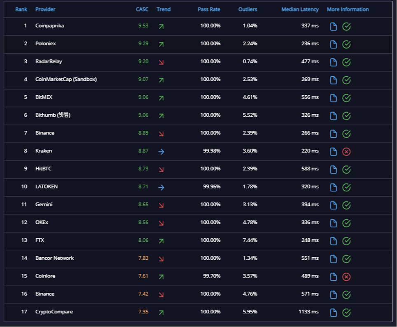This screenshot has width=397, height=327.
Task: Click the flat trend arrow for LATOKEN
Action: pos(161,187)
